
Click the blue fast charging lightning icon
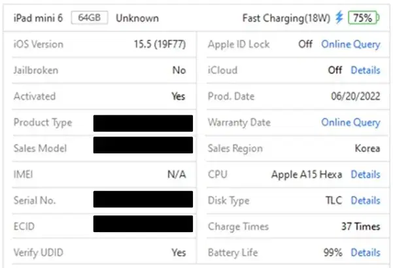(x=339, y=18)
